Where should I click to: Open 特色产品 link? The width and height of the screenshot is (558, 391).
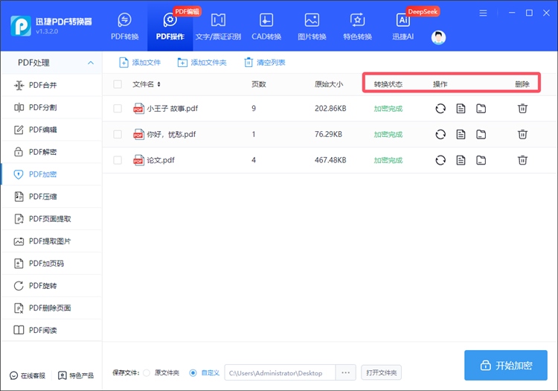(x=76, y=375)
